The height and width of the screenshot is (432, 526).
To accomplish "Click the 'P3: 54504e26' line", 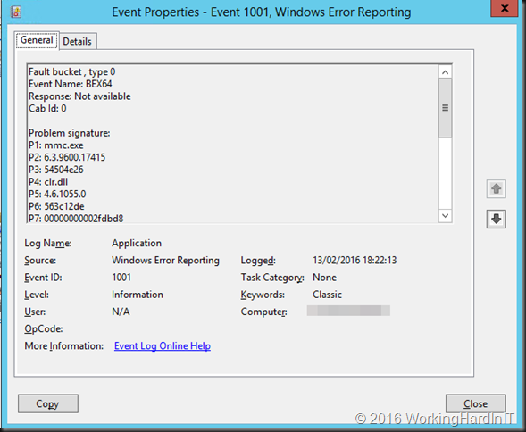I will click(55, 170).
